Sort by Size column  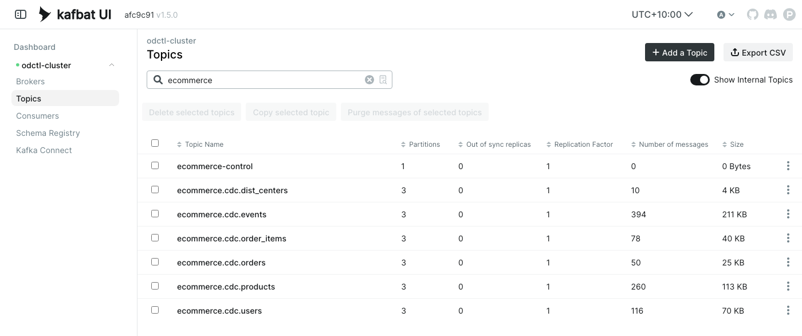(733, 144)
